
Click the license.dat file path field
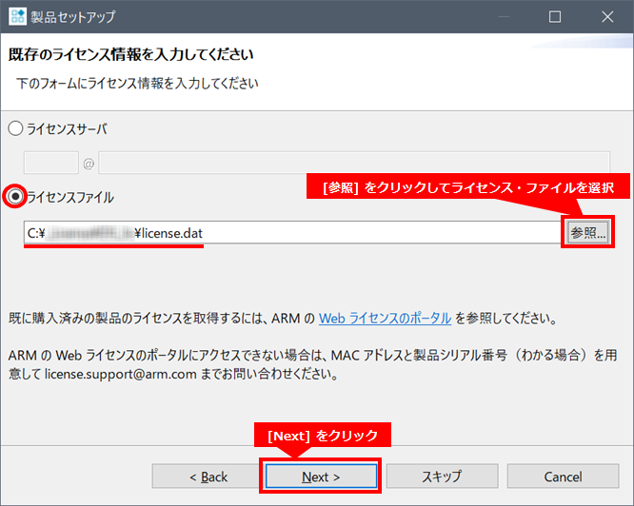click(x=292, y=233)
